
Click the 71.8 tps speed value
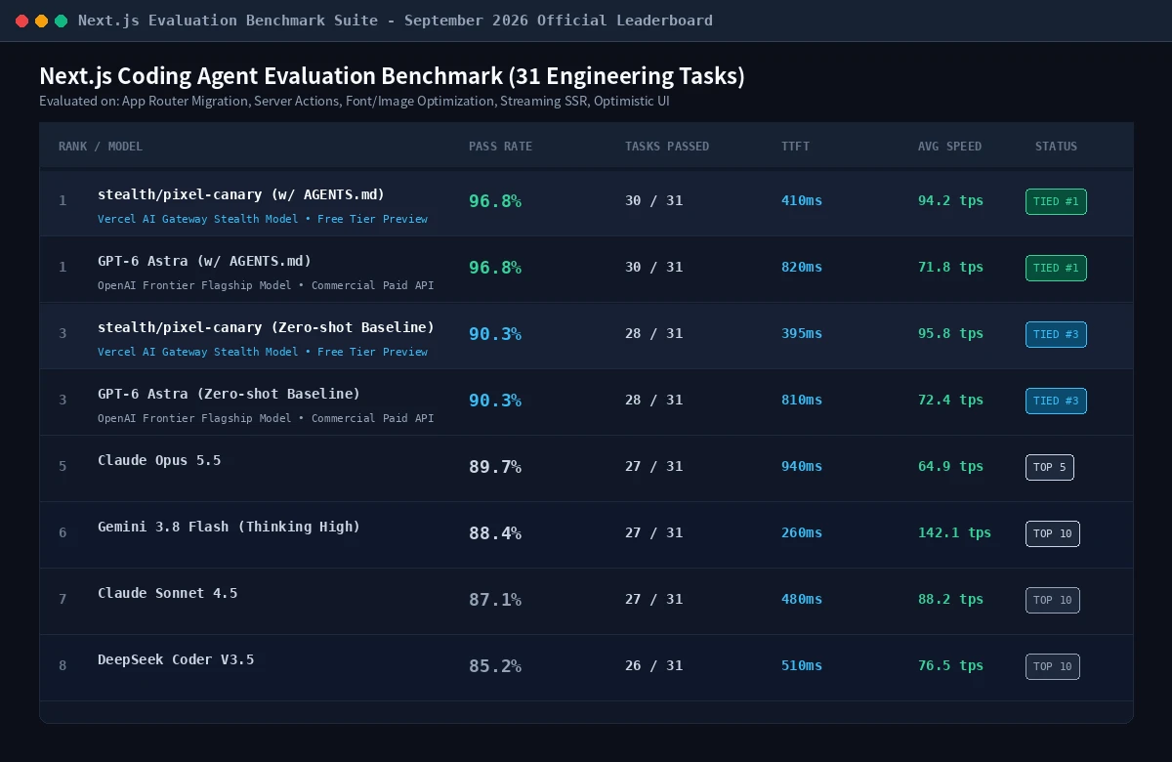(x=950, y=267)
